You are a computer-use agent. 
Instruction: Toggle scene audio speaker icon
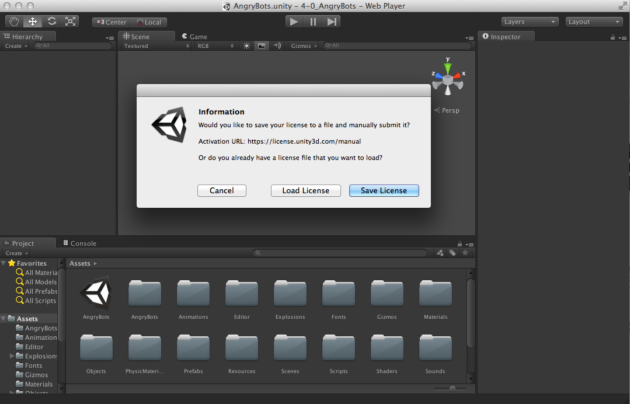(x=277, y=46)
